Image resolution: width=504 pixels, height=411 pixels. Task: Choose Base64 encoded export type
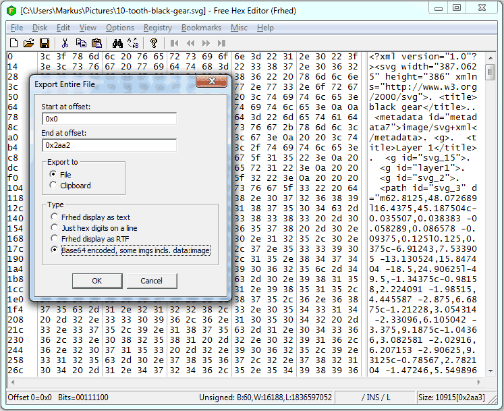pos(55,250)
